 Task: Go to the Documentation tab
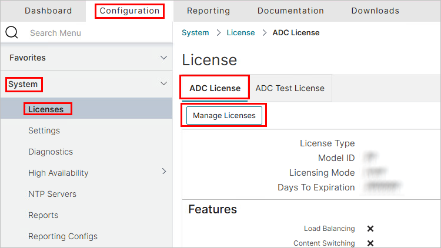point(290,11)
